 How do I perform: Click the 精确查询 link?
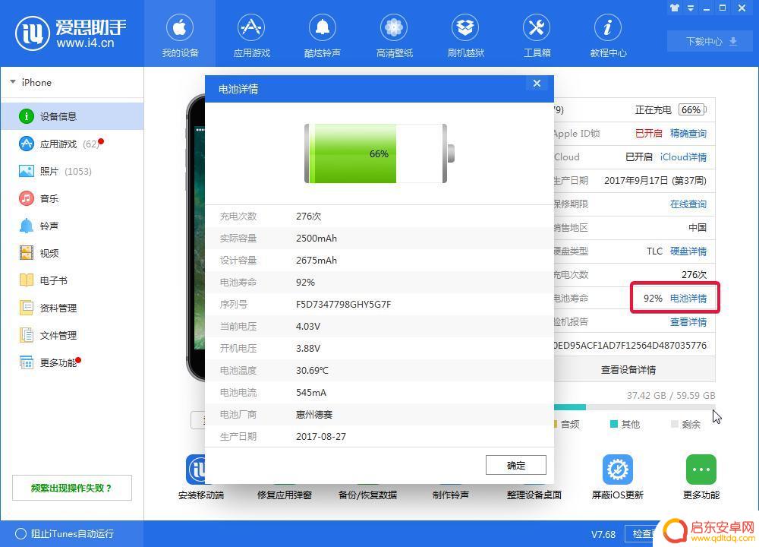pyautogui.click(x=688, y=133)
